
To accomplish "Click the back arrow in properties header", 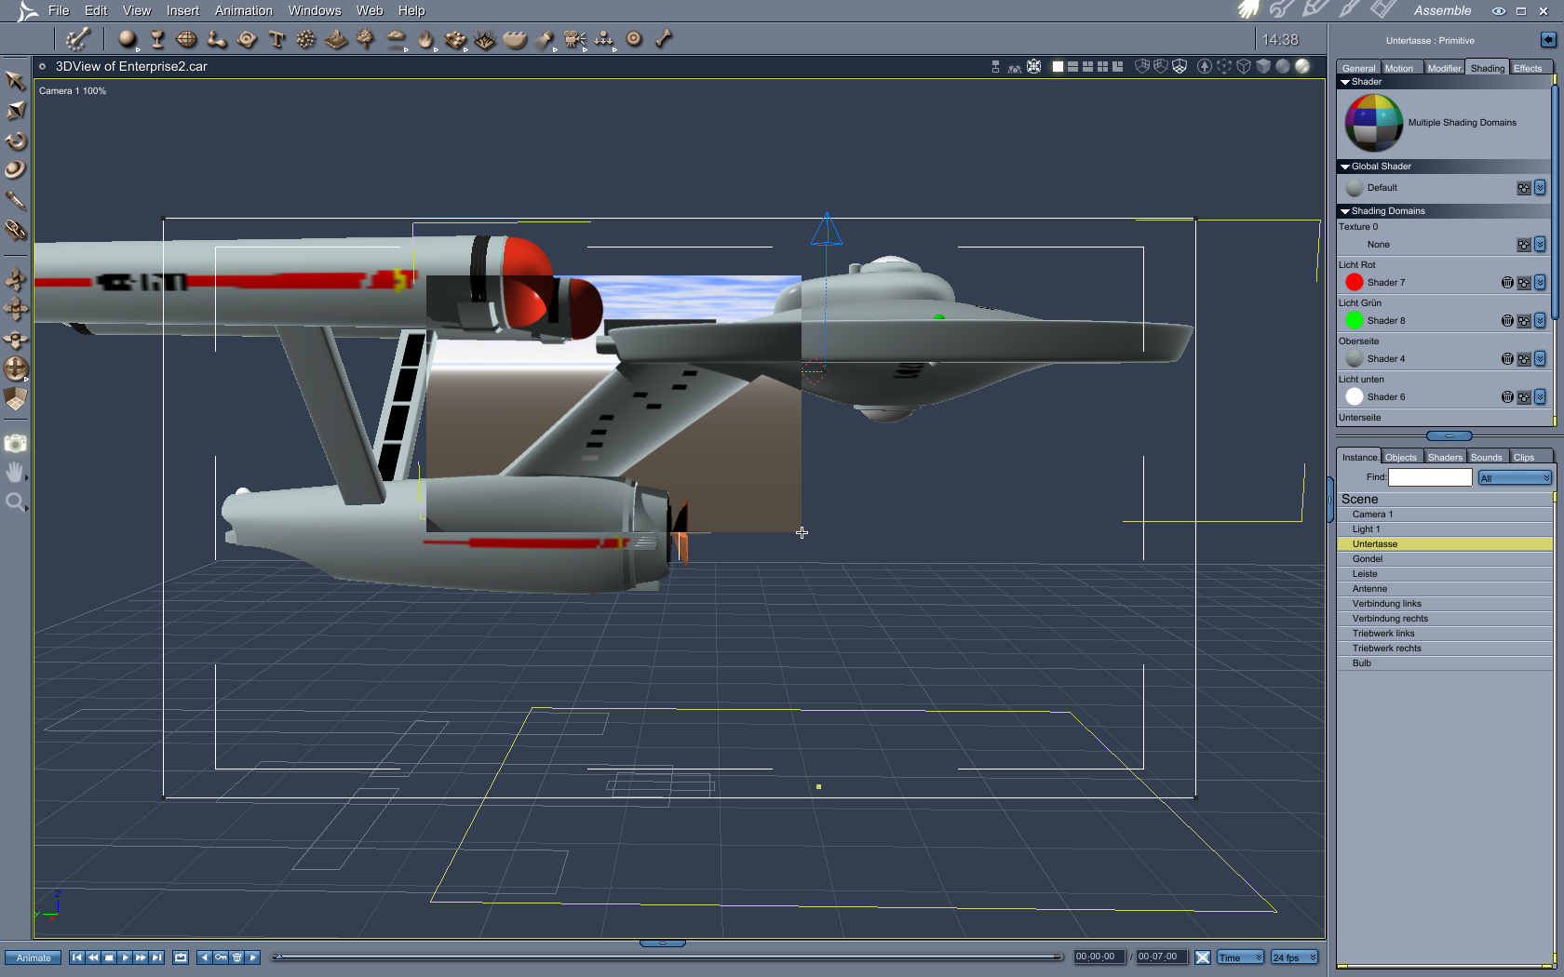I will [x=1548, y=39].
